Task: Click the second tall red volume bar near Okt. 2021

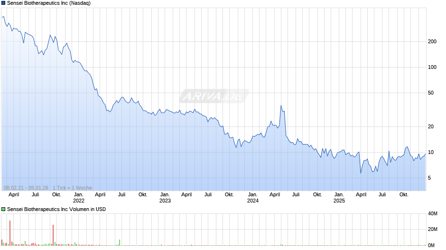Action: pyautogui.click(x=53, y=235)
